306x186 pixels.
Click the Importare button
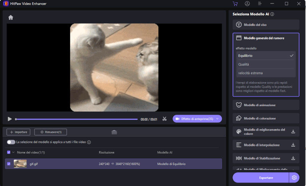point(19,132)
